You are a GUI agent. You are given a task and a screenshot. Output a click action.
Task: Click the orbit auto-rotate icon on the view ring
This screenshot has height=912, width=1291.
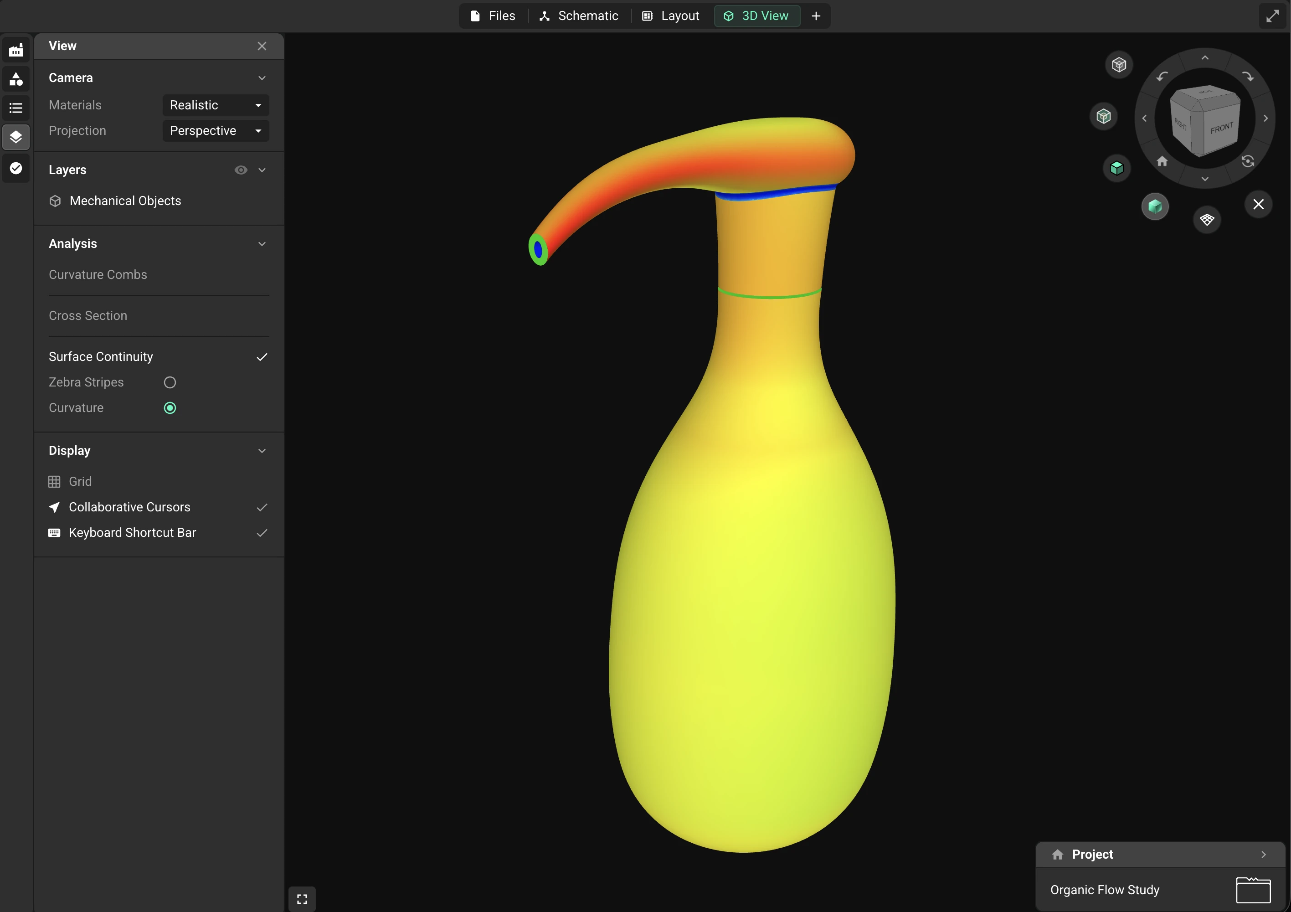point(1248,161)
